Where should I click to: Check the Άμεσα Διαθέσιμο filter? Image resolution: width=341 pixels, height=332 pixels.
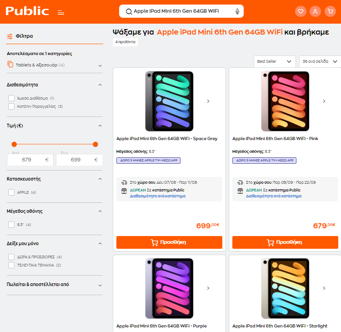click(x=11, y=98)
